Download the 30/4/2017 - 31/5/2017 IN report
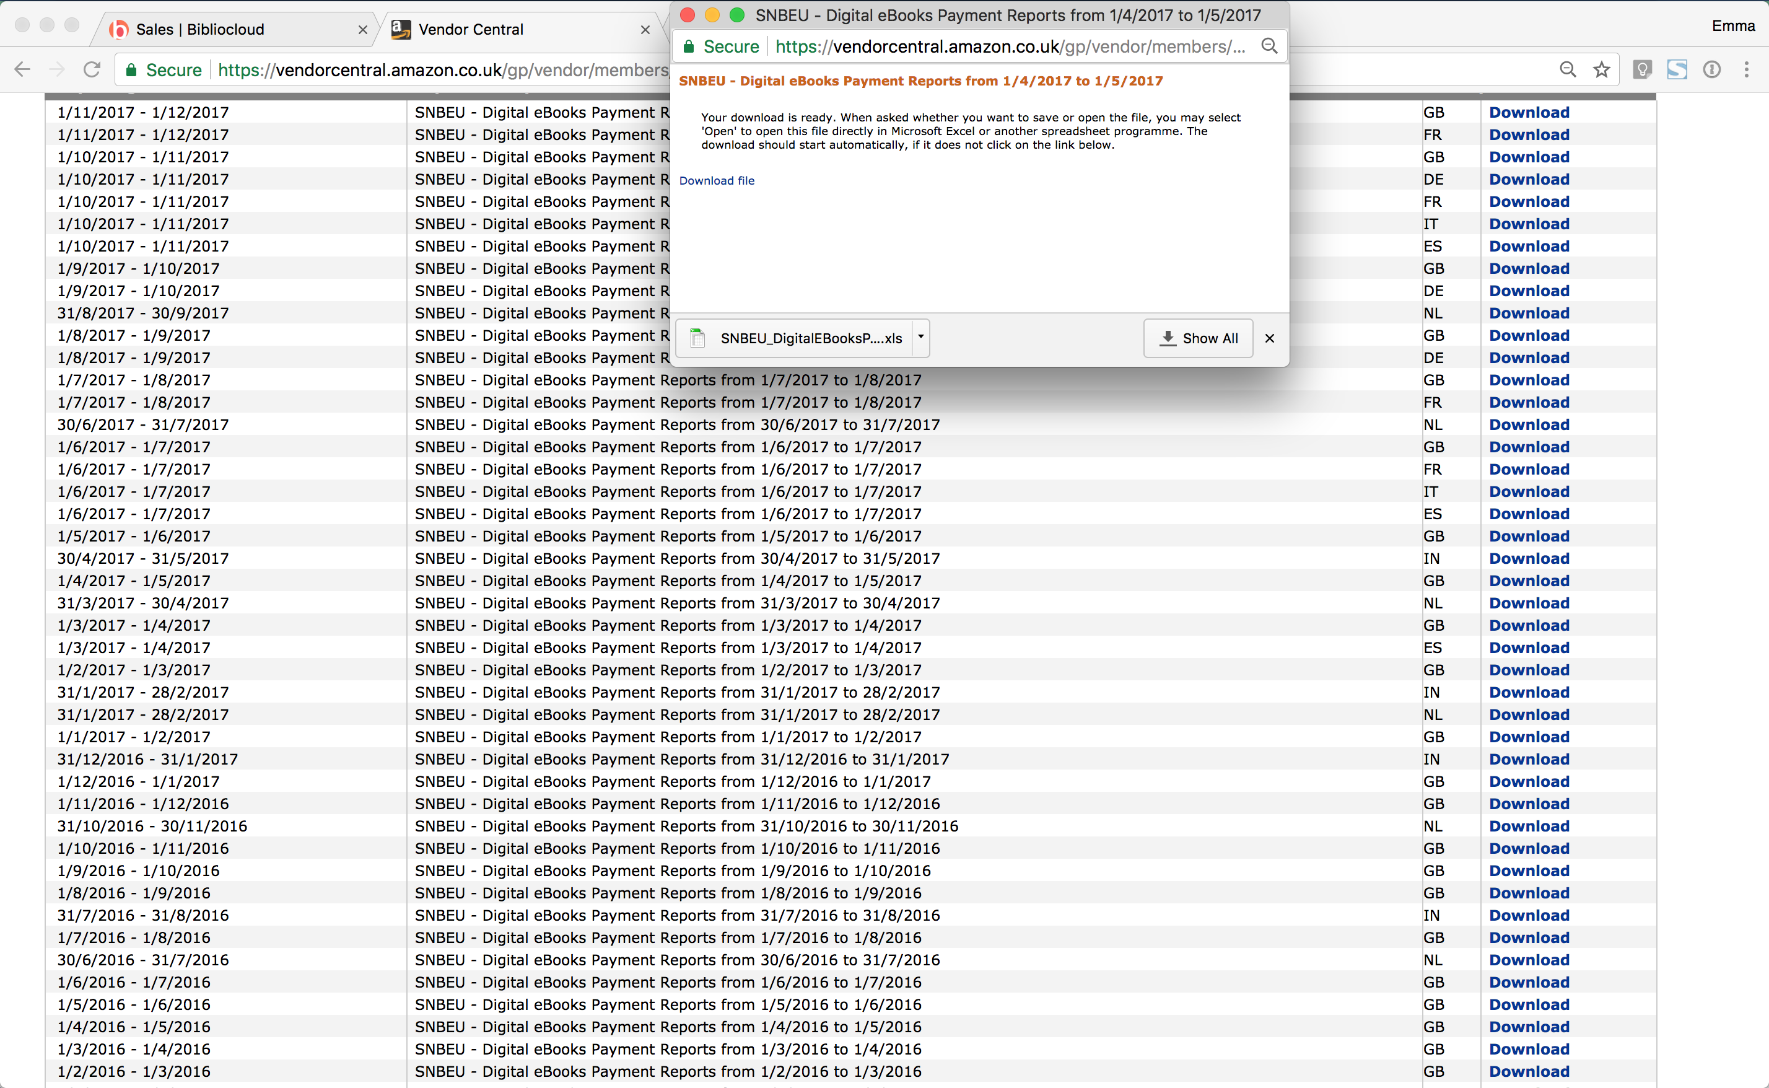Image resolution: width=1769 pixels, height=1088 pixels. click(1529, 558)
